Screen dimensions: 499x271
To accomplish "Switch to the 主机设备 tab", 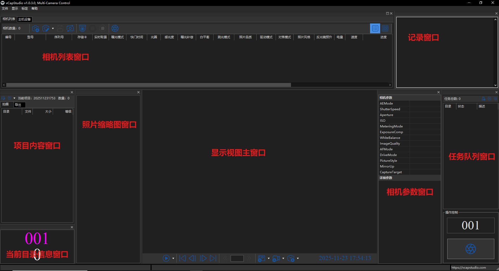I will click(x=24, y=19).
